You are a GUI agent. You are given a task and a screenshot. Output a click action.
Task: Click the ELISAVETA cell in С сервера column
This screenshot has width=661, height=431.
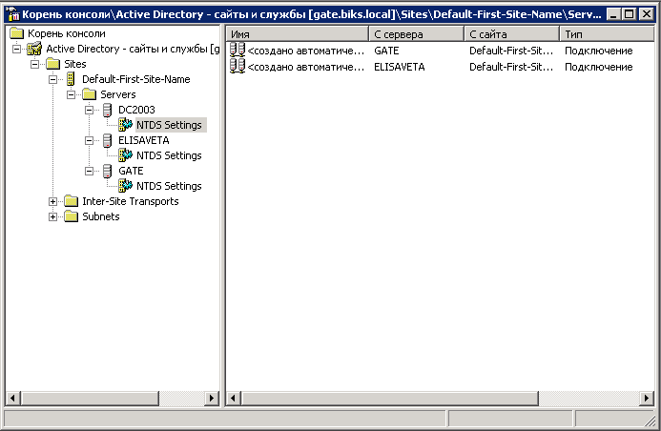(400, 67)
